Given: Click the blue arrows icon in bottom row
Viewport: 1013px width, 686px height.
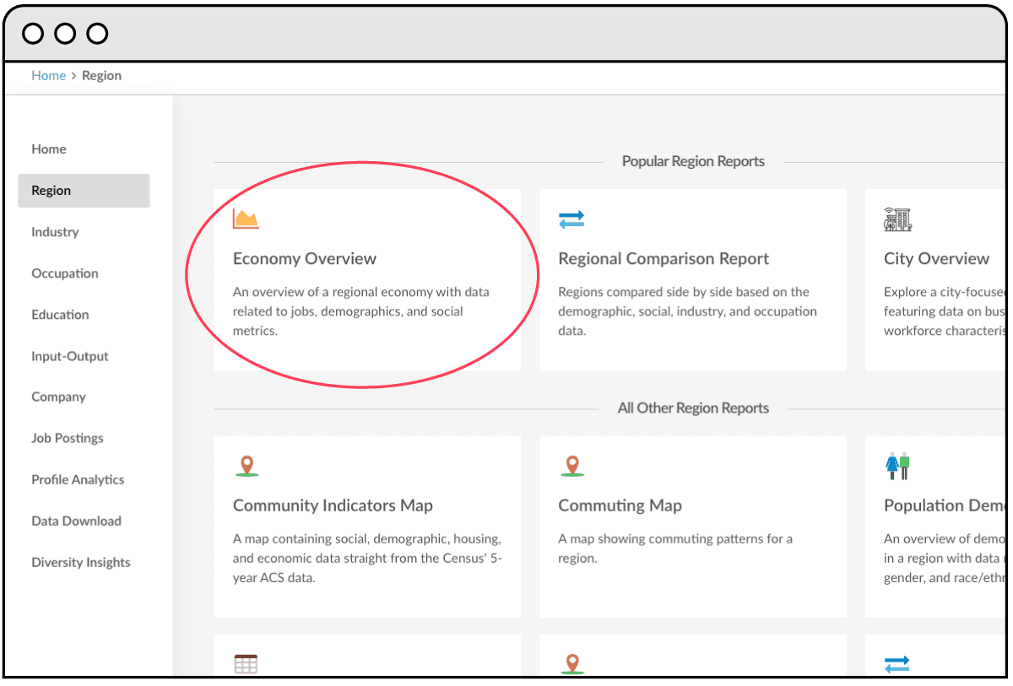Looking at the screenshot, I should 897,664.
